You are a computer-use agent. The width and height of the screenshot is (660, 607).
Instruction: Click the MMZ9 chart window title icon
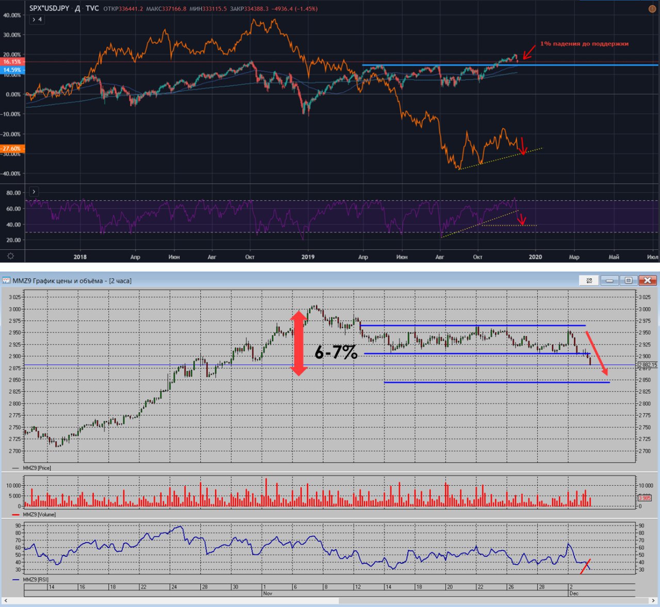(6, 281)
